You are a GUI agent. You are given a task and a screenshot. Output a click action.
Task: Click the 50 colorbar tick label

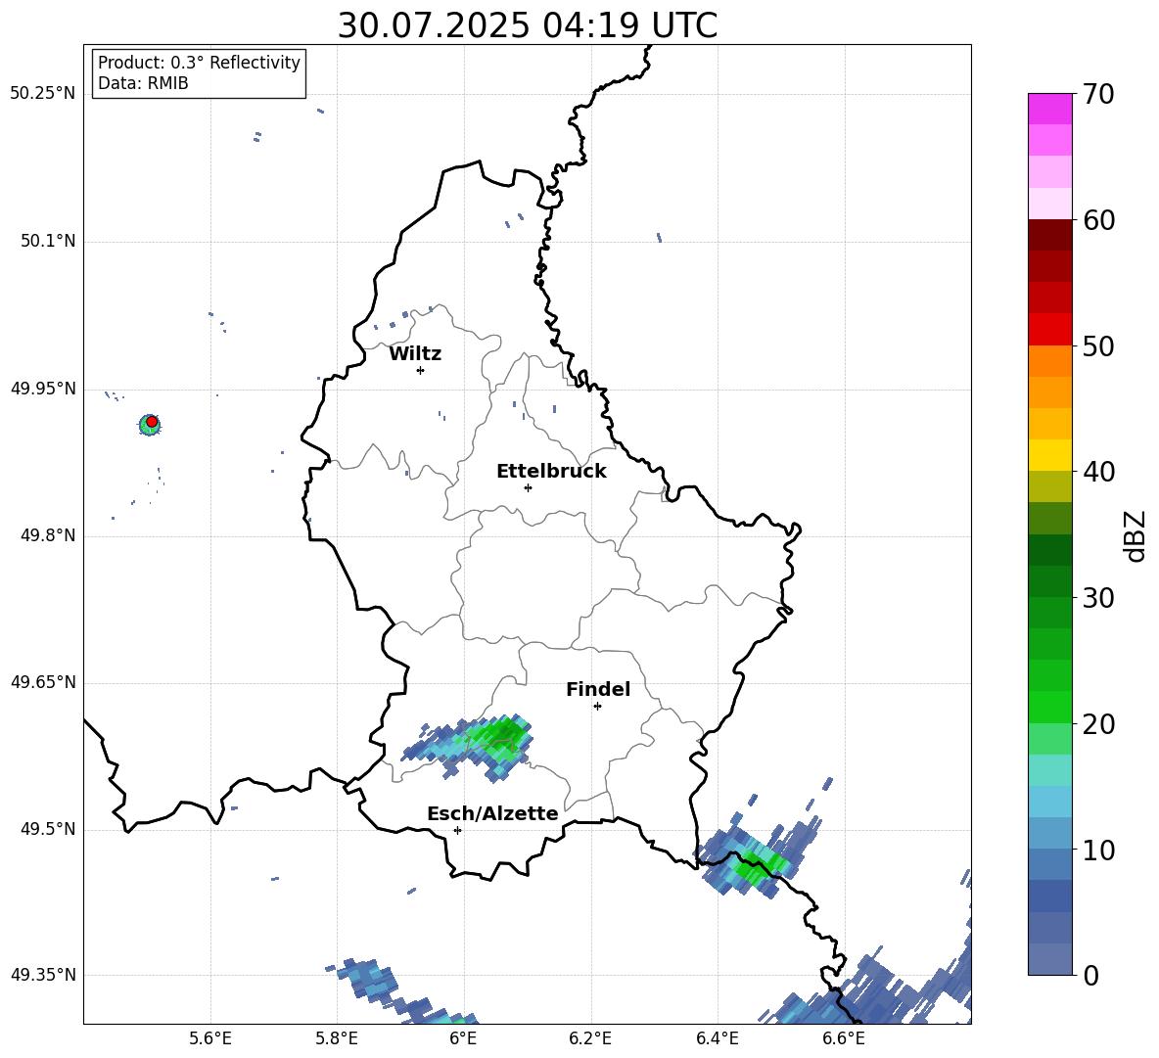1098,345
